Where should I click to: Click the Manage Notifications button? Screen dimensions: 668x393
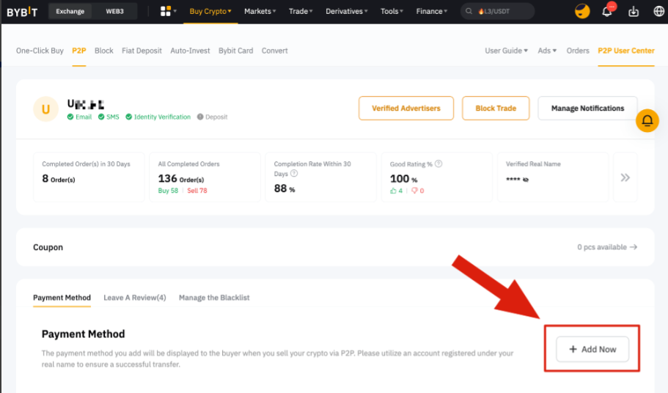click(587, 109)
